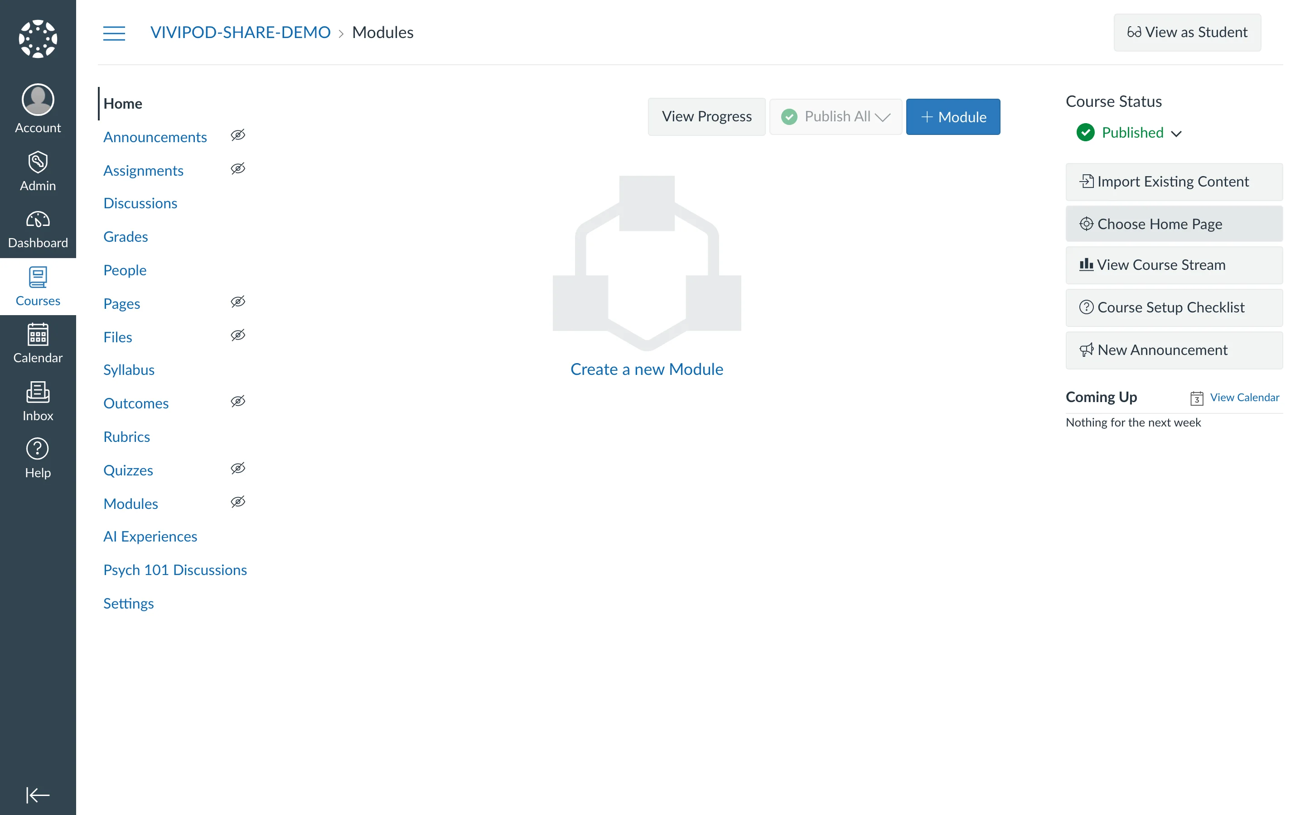Click the green Published checkmark icon
This screenshot has width=1305, height=815.
pyautogui.click(x=1086, y=133)
